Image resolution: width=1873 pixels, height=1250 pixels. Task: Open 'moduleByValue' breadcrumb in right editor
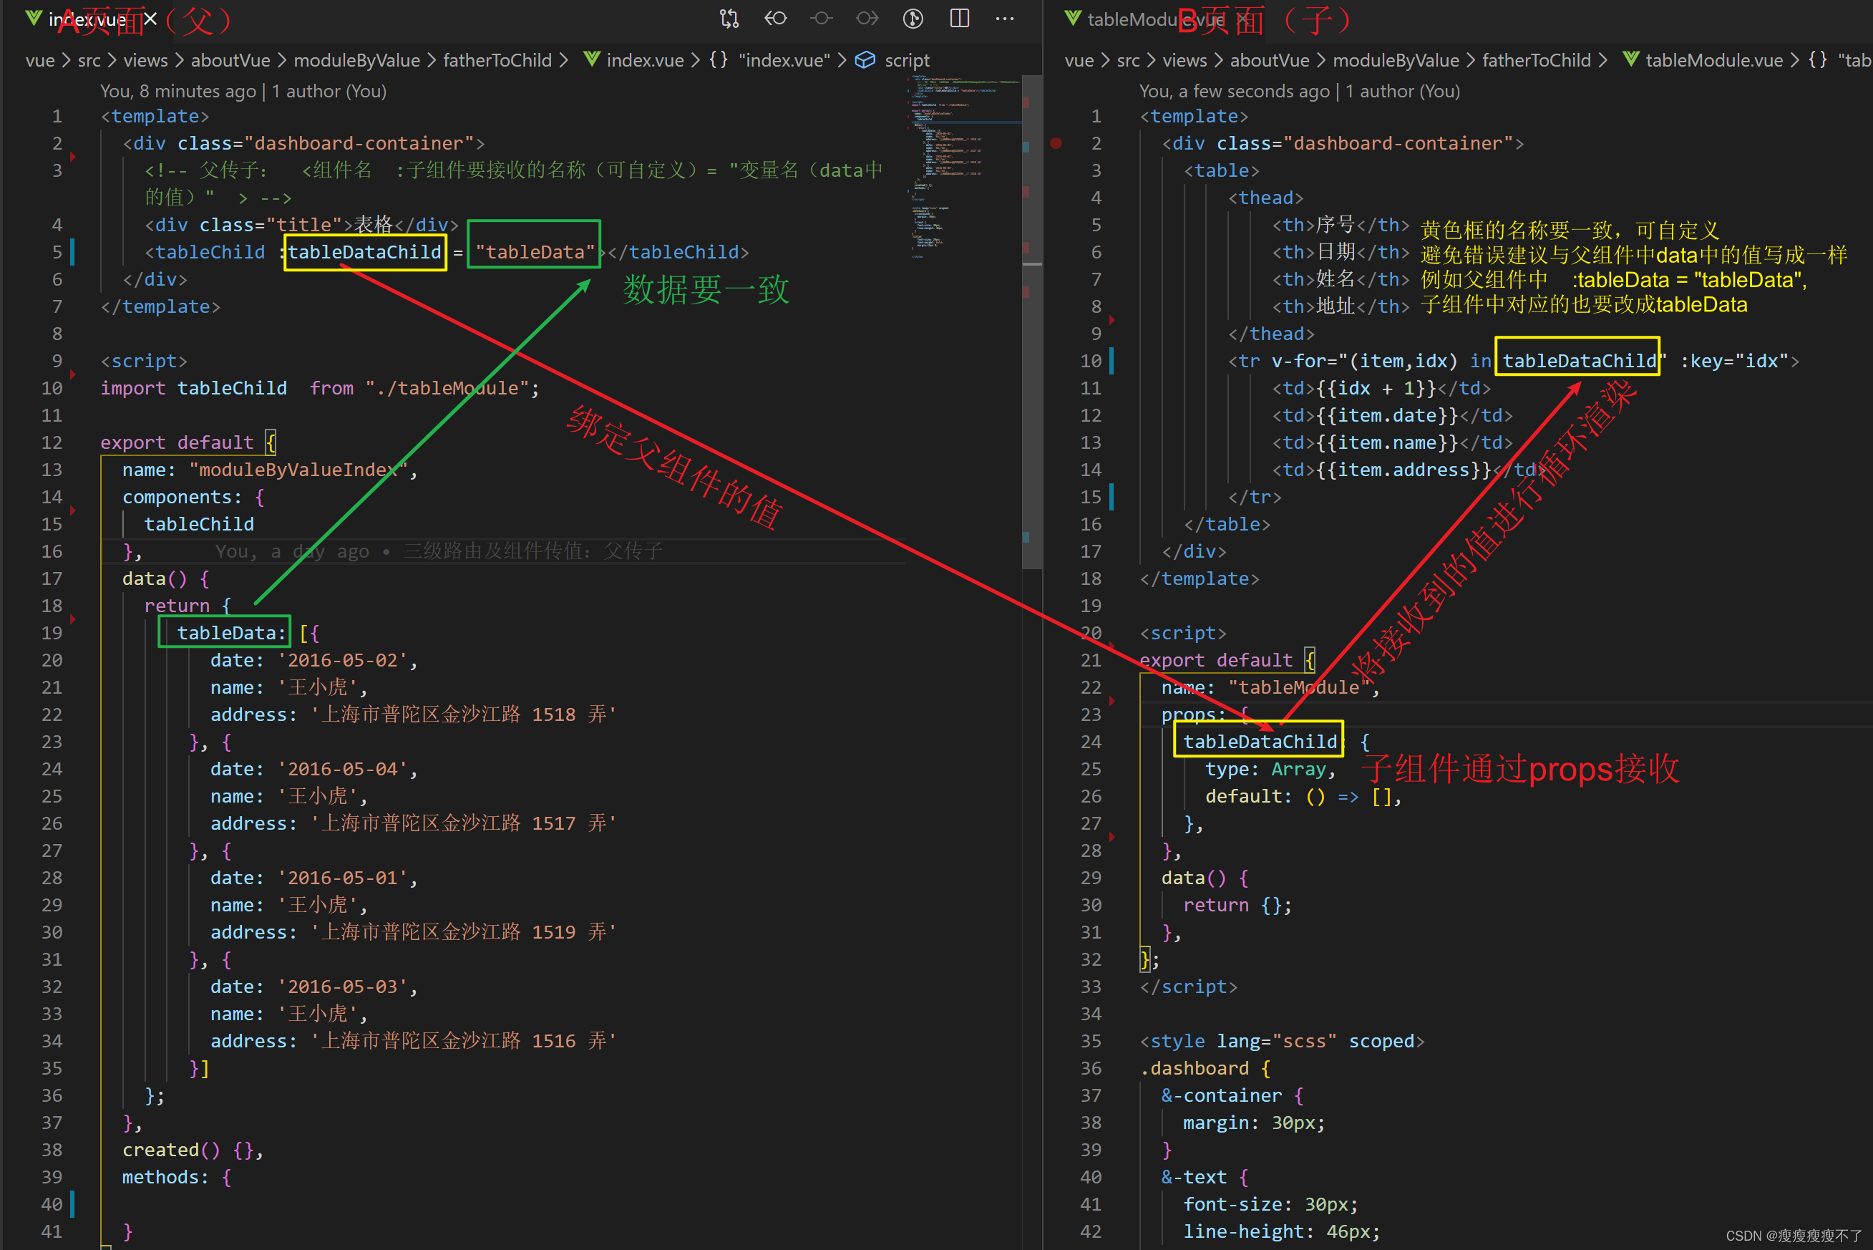1396,61
